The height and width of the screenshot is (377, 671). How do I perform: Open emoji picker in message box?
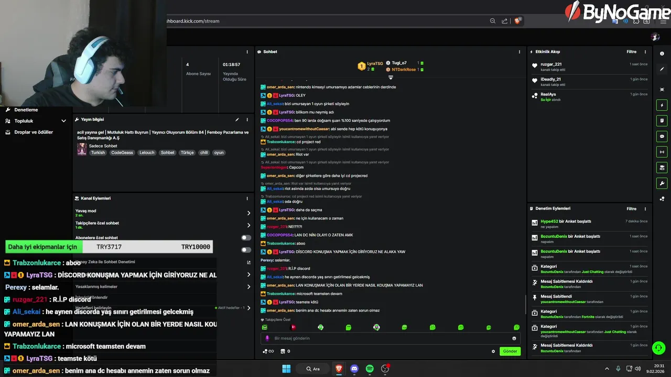[x=514, y=338]
